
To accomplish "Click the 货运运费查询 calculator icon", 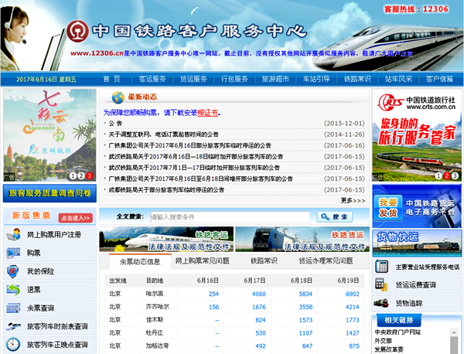I will [382, 285].
